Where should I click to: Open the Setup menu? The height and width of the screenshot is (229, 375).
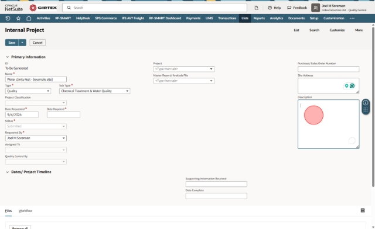tap(314, 18)
